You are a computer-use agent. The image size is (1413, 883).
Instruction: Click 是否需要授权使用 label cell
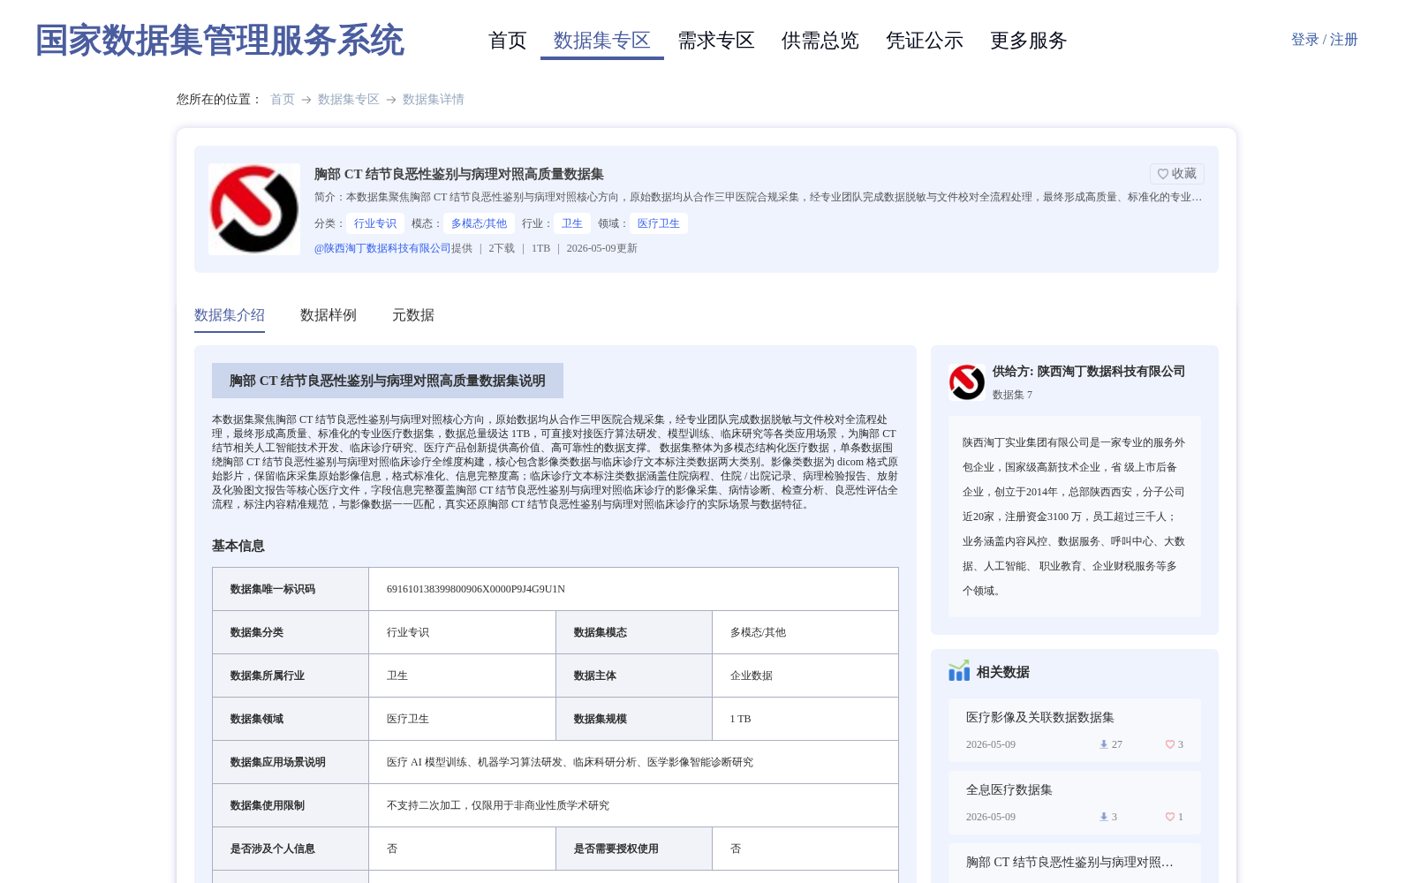634,849
